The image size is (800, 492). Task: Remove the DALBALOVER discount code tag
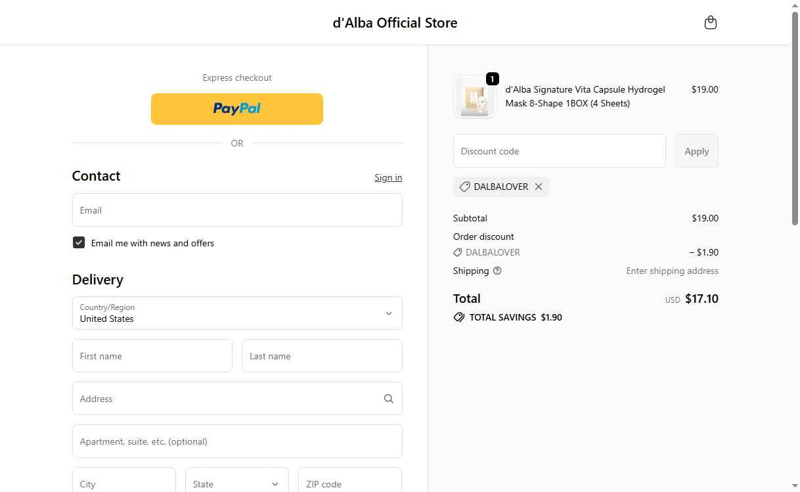539,187
